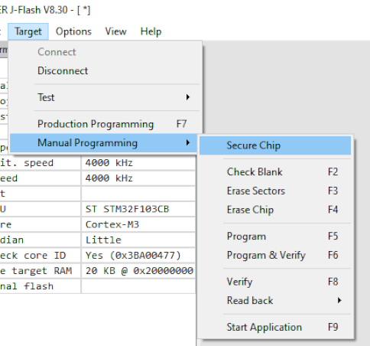Click the ST STM32F103CB cell
This screenshot has width=370, height=346.
coord(138,209)
